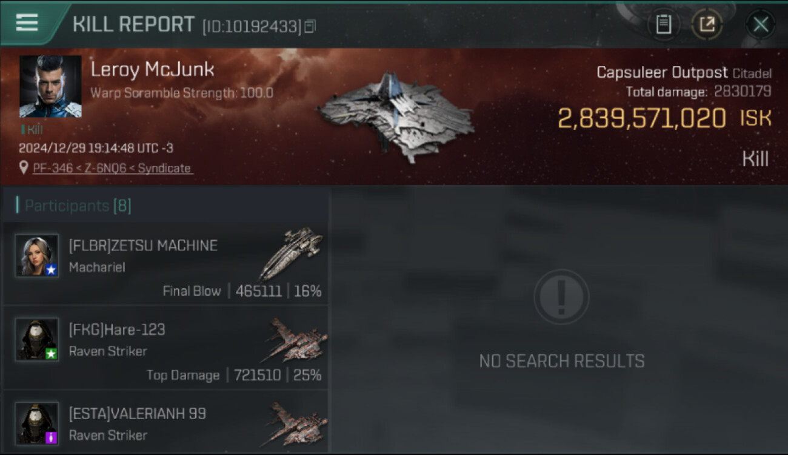Click VALERIANH 99's Raven Striker ship icon
The image size is (788, 455).
(x=296, y=424)
